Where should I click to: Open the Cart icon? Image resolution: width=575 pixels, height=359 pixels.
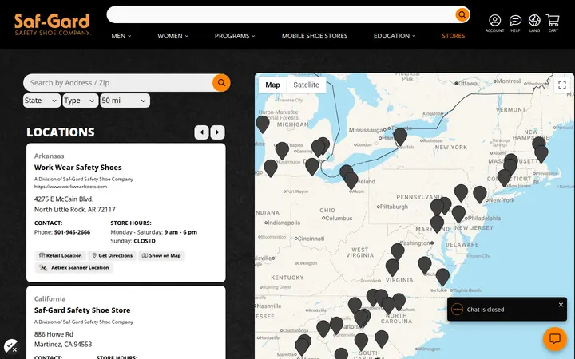(553, 23)
